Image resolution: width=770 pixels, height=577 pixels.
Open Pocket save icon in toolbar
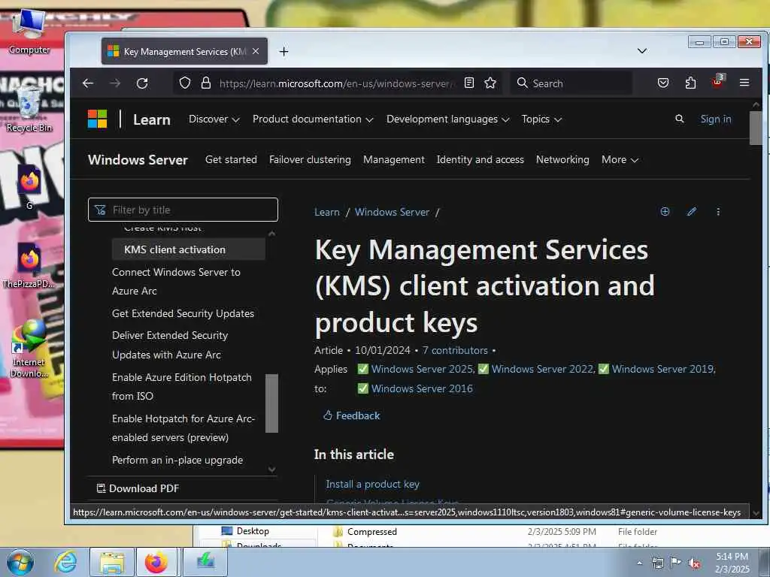(663, 83)
